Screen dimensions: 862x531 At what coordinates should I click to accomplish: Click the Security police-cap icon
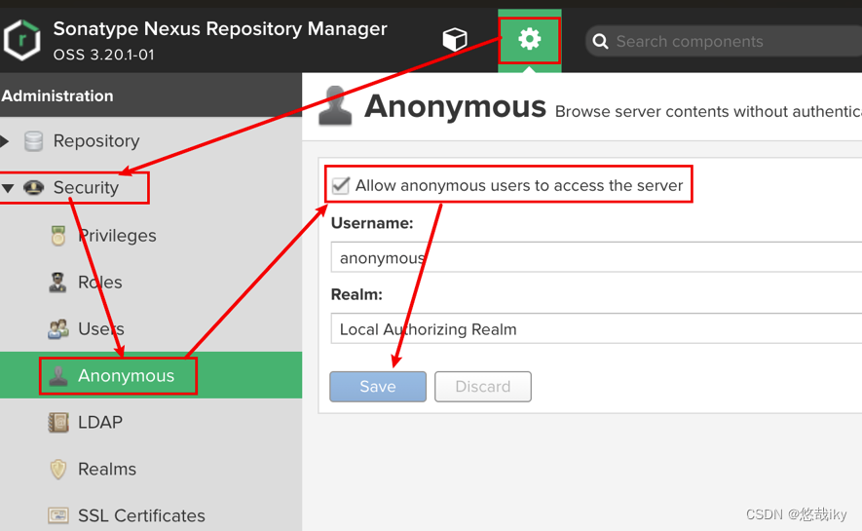pos(33,188)
